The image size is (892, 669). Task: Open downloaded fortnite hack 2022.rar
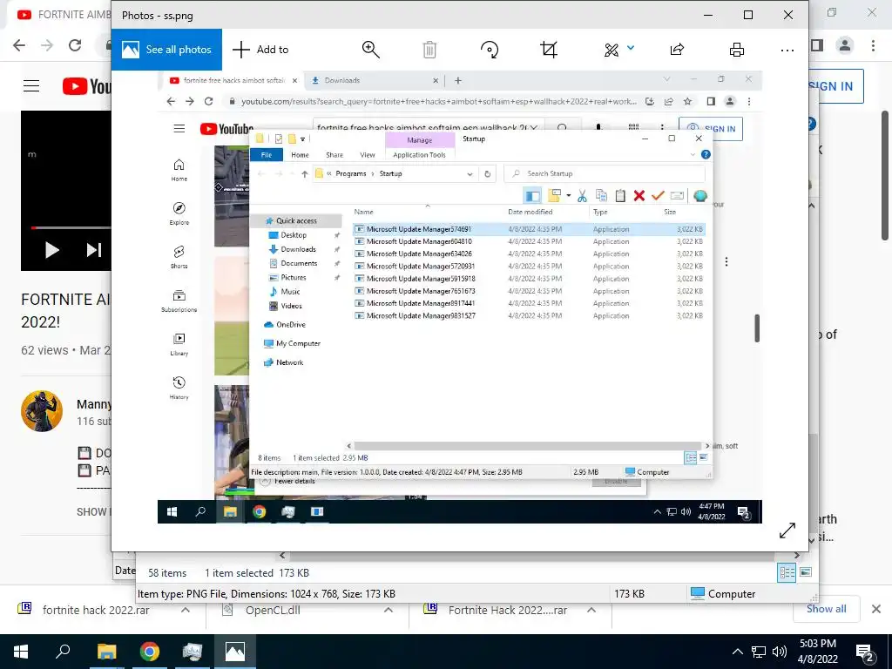pyautogui.click(x=96, y=610)
